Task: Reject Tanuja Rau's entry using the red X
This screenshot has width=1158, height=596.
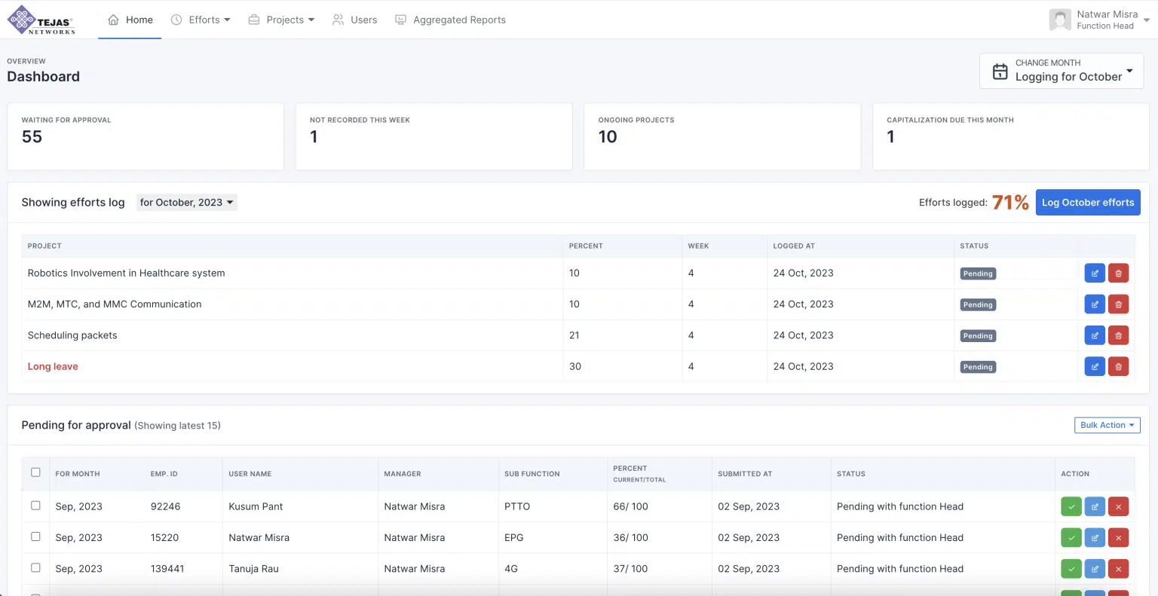Action: 1118,568
